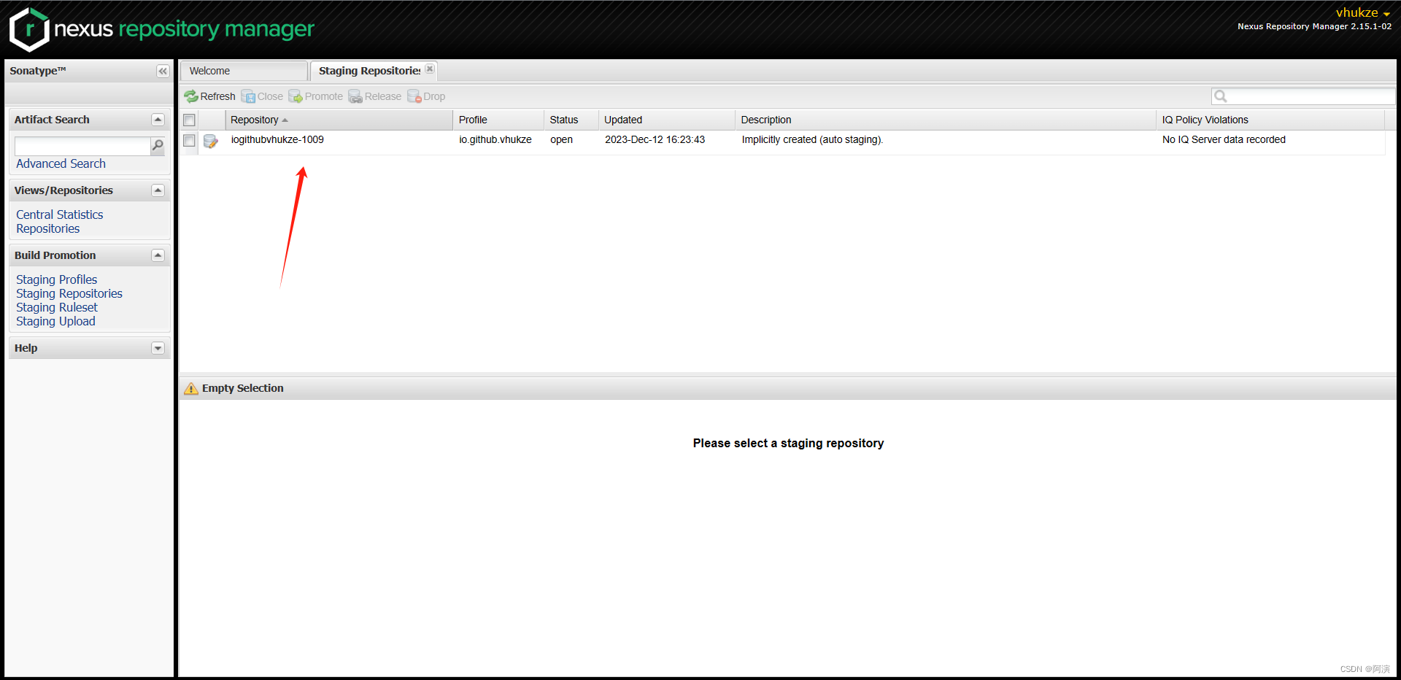Switch to the Welcome tab
The height and width of the screenshot is (680, 1401).
coord(244,71)
